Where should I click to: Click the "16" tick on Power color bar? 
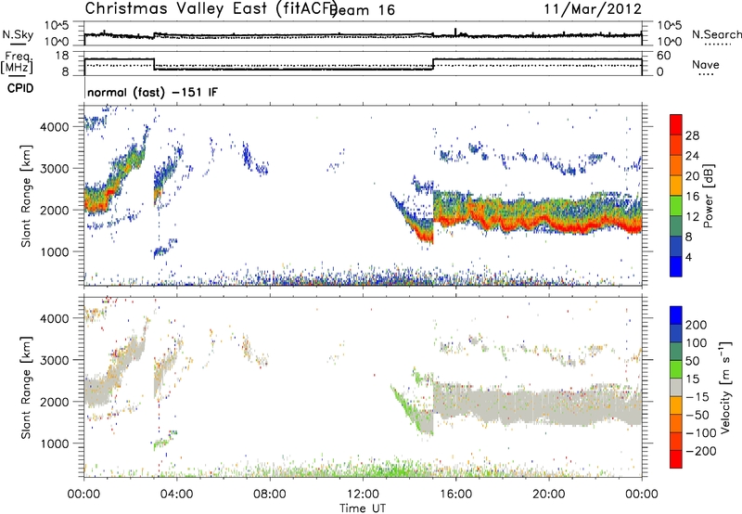[692, 197]
